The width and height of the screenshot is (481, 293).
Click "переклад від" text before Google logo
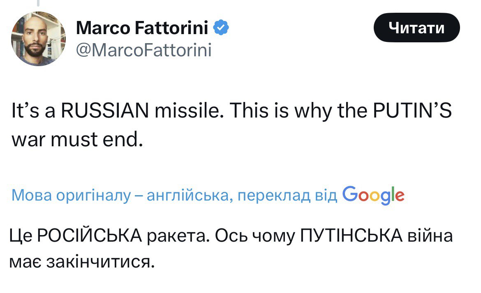tap(287, 195)
